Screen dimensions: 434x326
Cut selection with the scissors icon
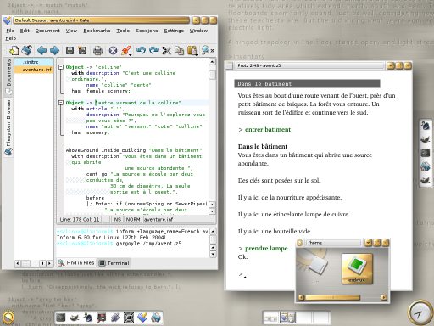[166, 51]
